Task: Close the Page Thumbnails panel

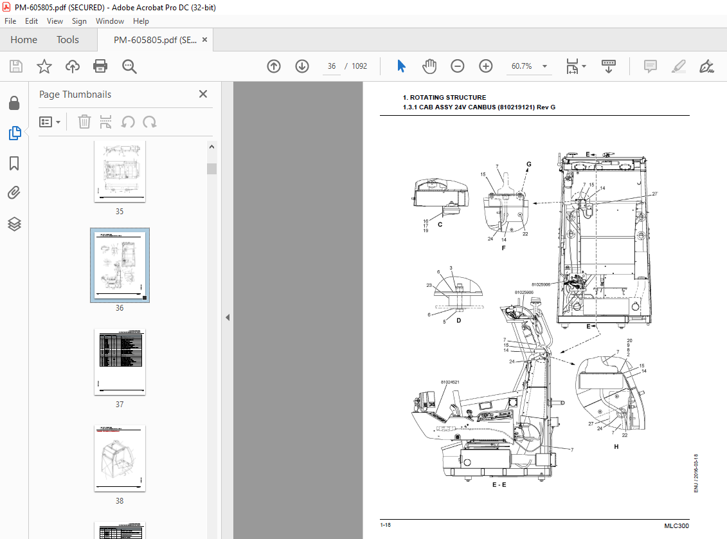Action: [203, 94]
